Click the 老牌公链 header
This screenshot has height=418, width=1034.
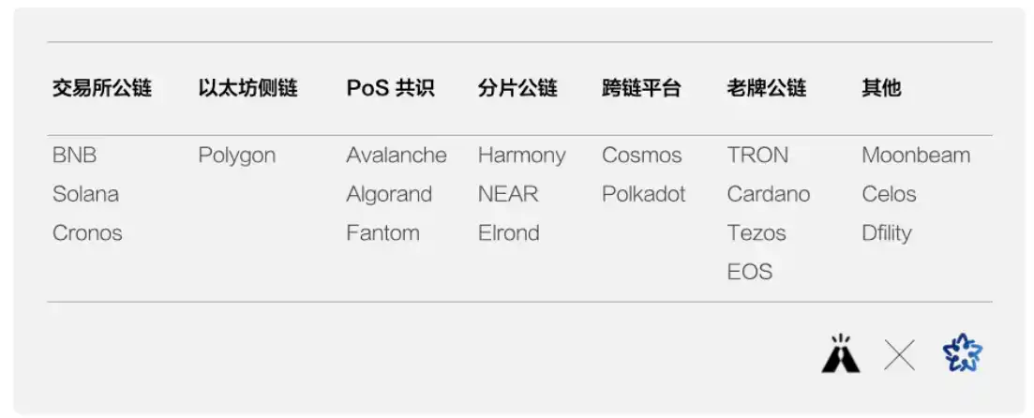(767, 88)
